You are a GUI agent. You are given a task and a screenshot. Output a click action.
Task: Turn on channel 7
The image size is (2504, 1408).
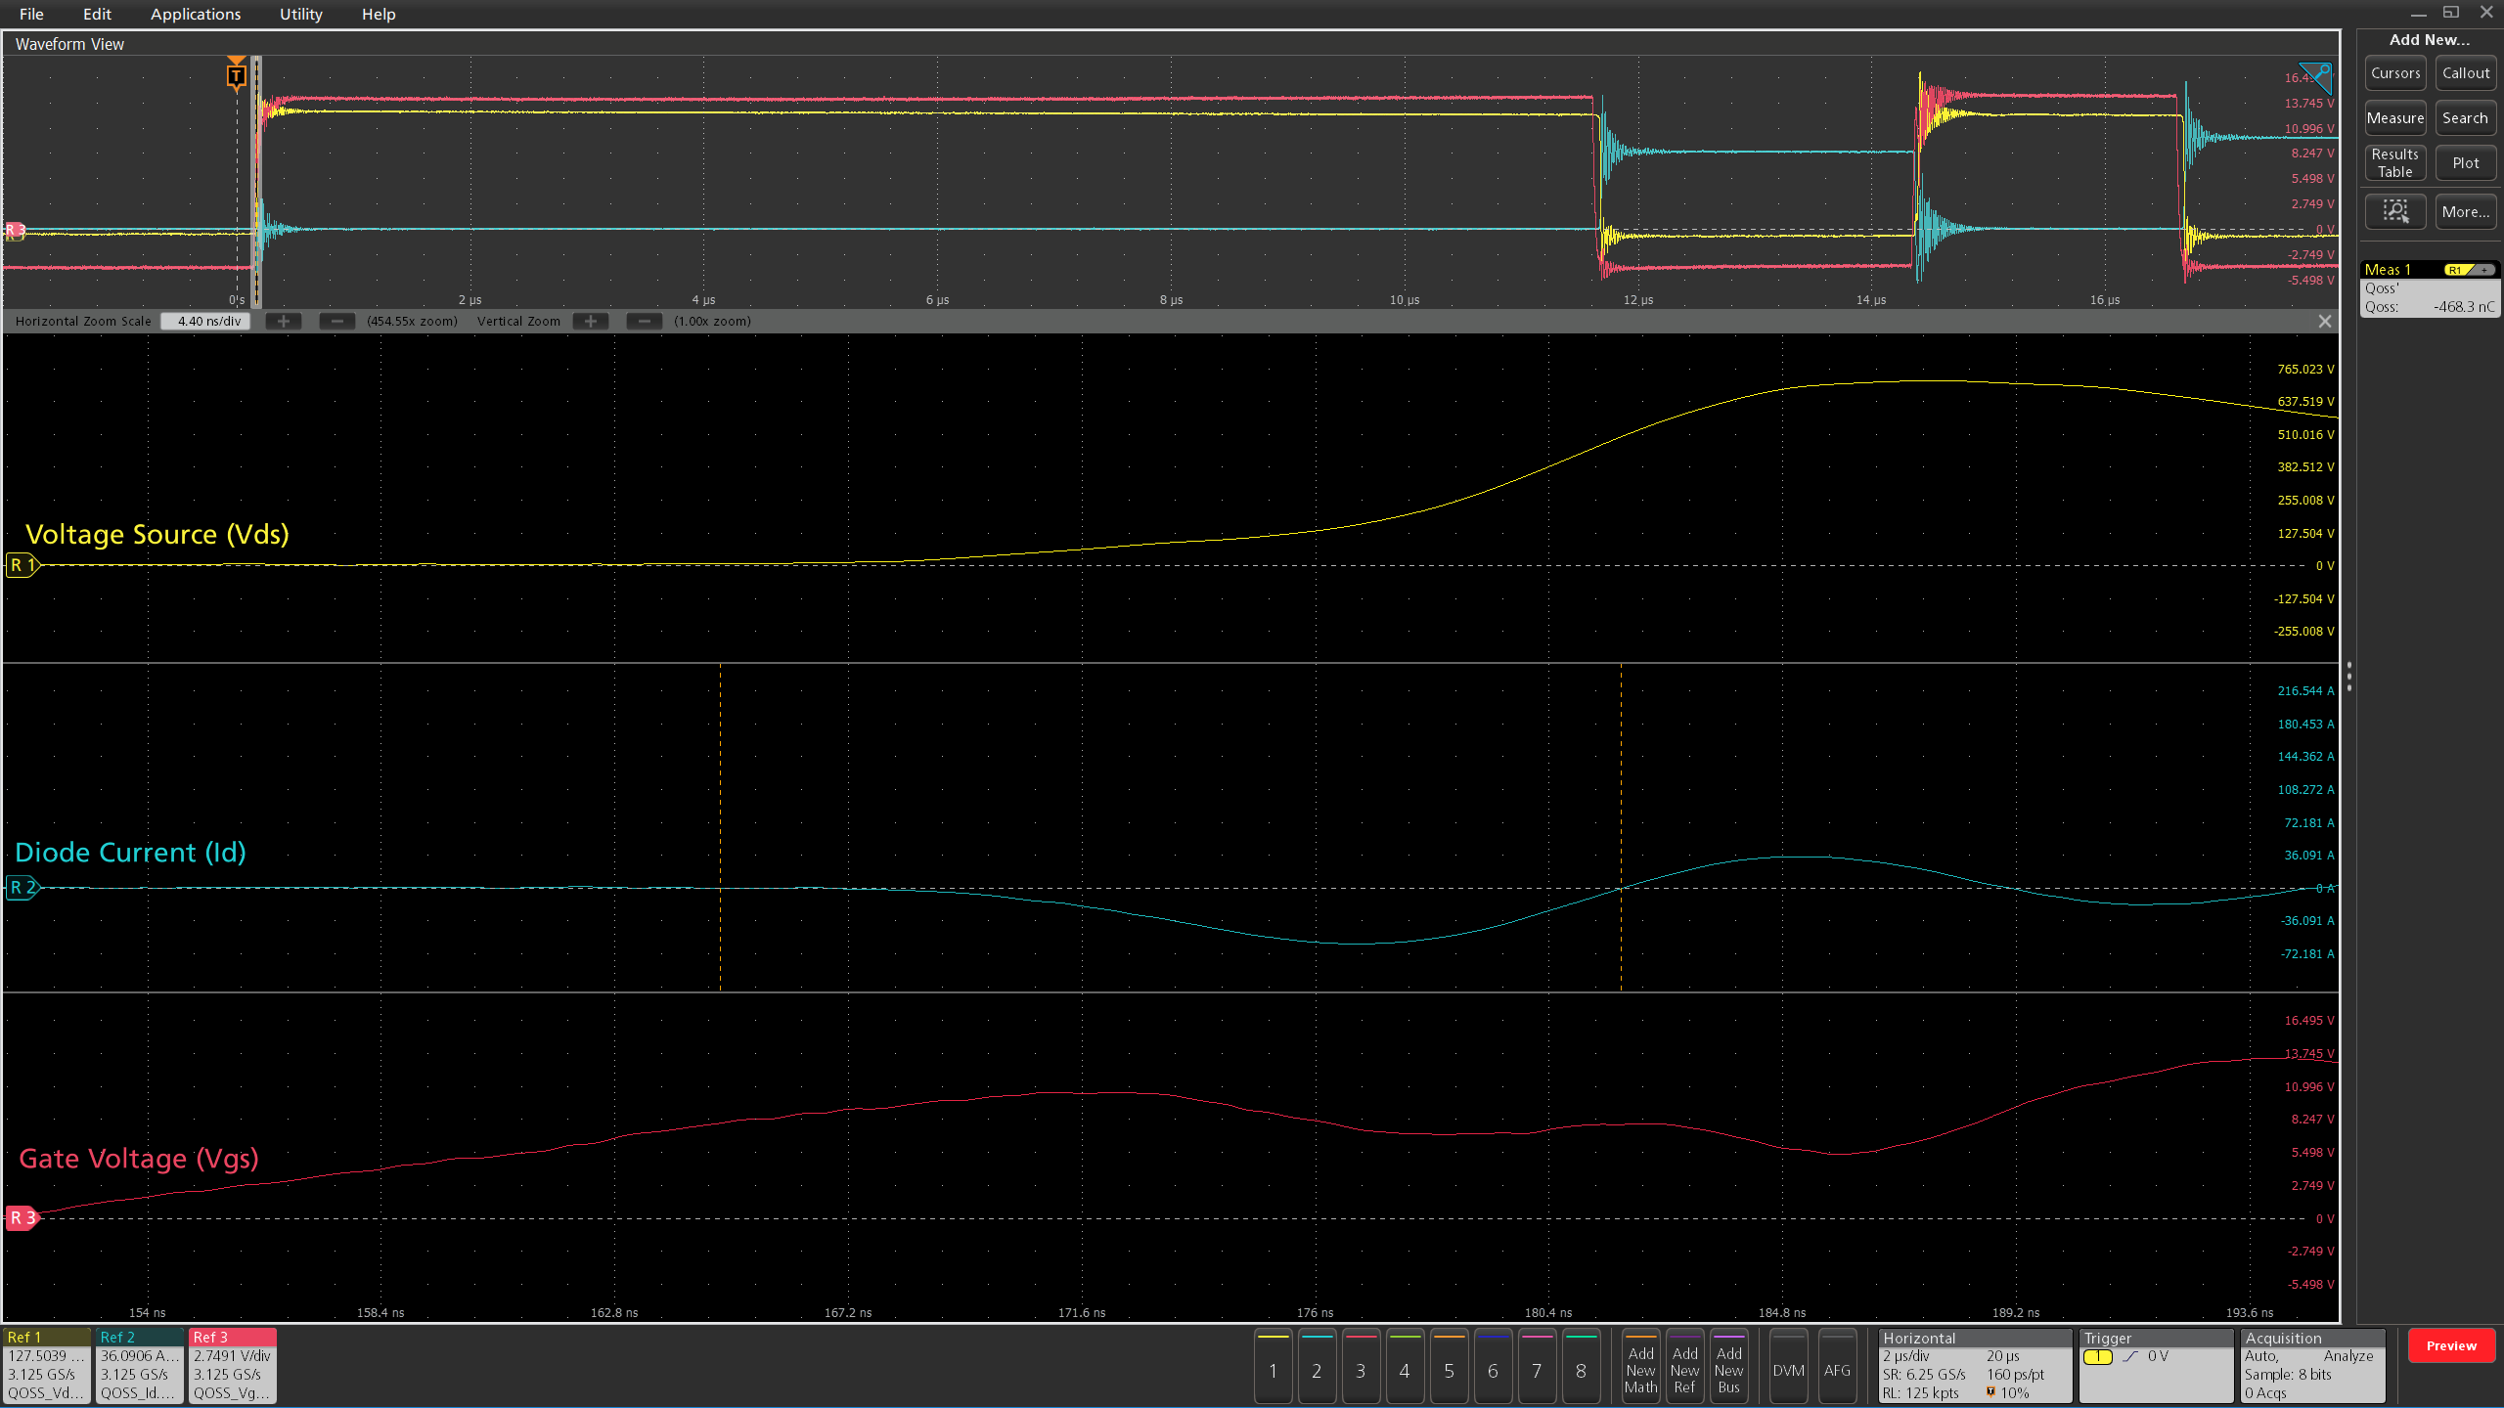(1537, 1365)
